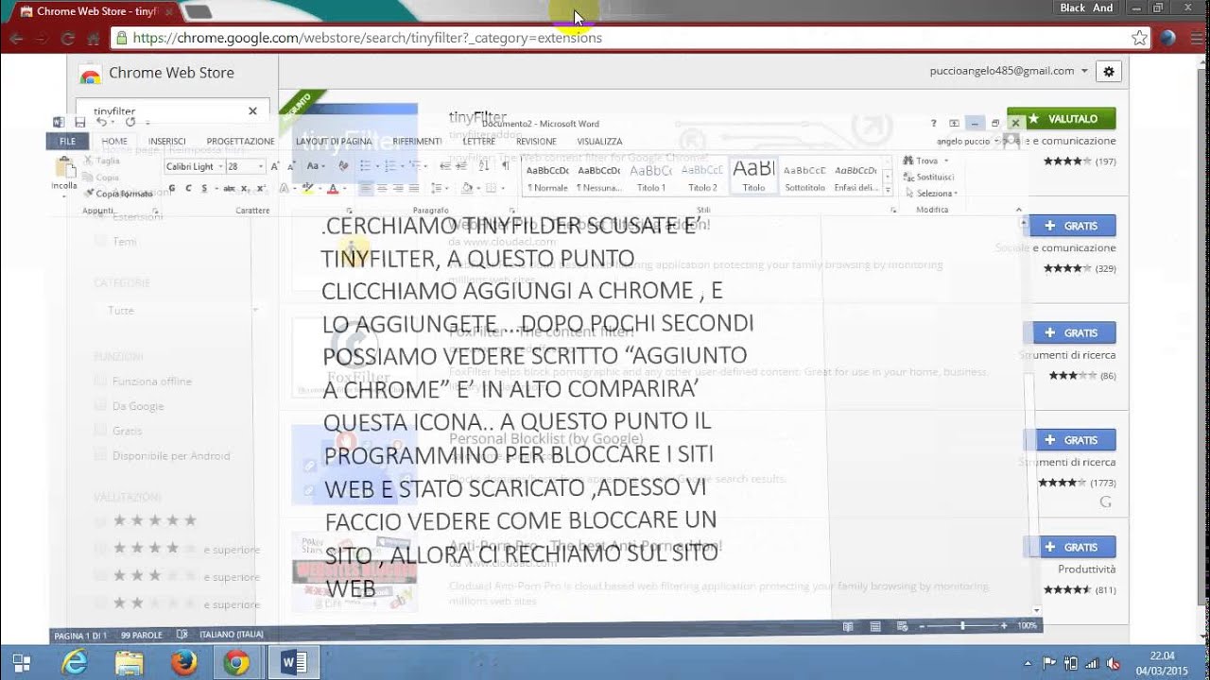Click the Redo icon in Word's quick access toolbar

[130, 123]
